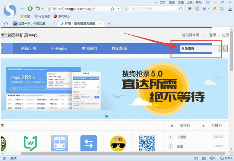Open the 搜狗抢票 5.0 banner
Viewport: 234px width, 161px height.
tap(114, 89)
